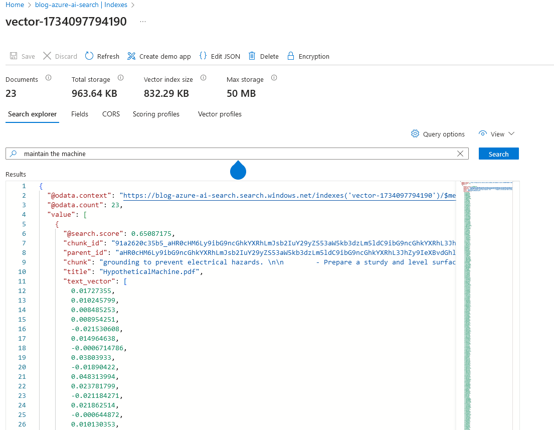Click the Refresh toolbar label
This screenshot has width=554, height=430.
108,57
